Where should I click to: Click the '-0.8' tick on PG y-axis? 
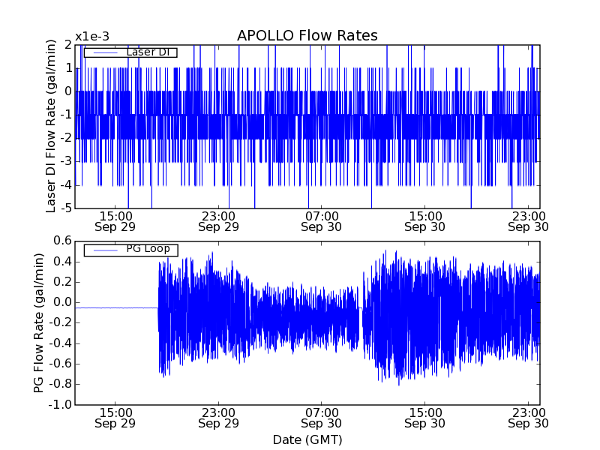(61, 384)
